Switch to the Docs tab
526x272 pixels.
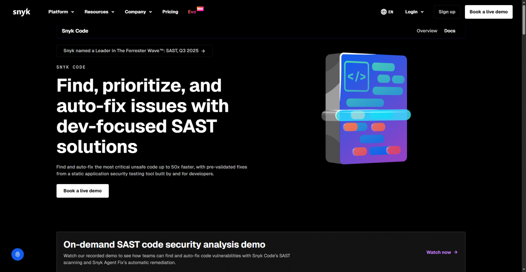(x=450, y=31)
